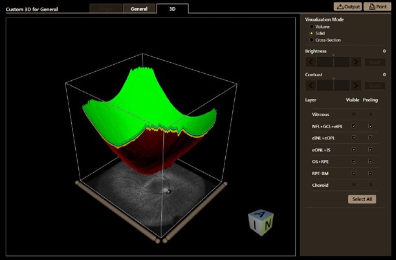The height and width of the screenshot is (260, 396).
Task: Click the Contrast slider track
Action: 333,85
